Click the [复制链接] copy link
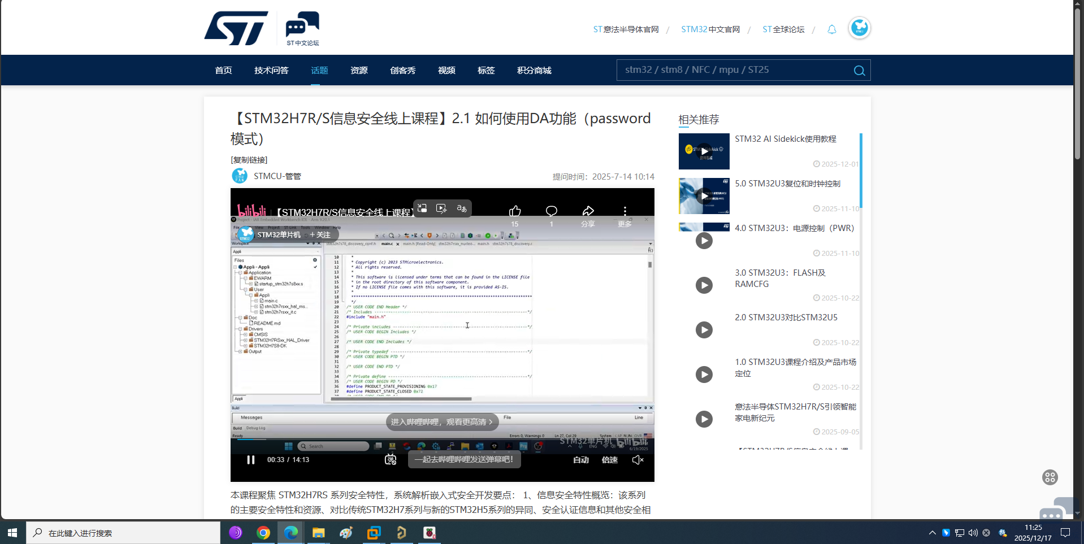 coord(249,160)
